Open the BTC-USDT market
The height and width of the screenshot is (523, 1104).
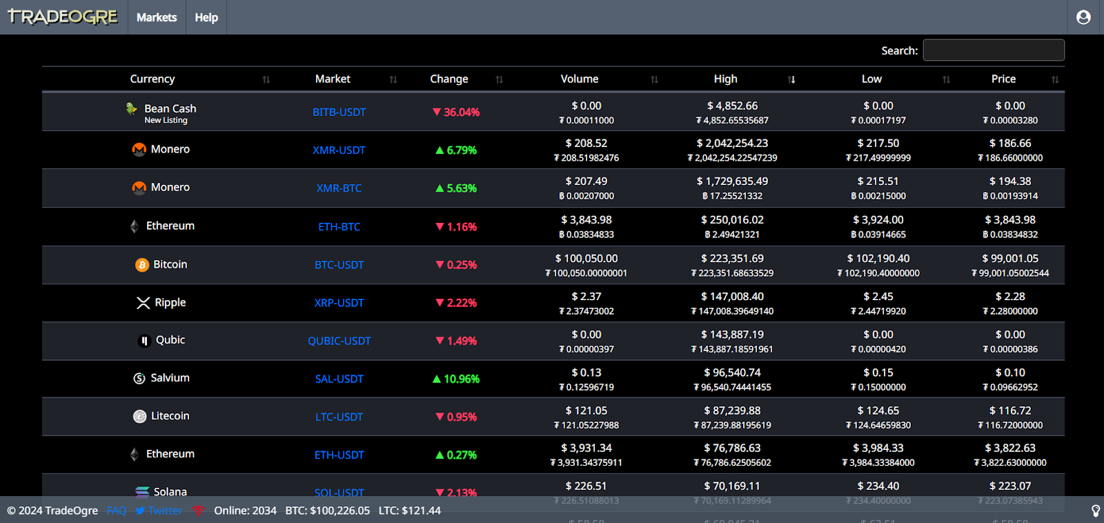[x=339, y=264]
